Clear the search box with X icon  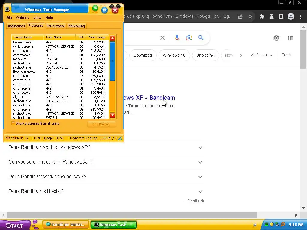[162, 38]
